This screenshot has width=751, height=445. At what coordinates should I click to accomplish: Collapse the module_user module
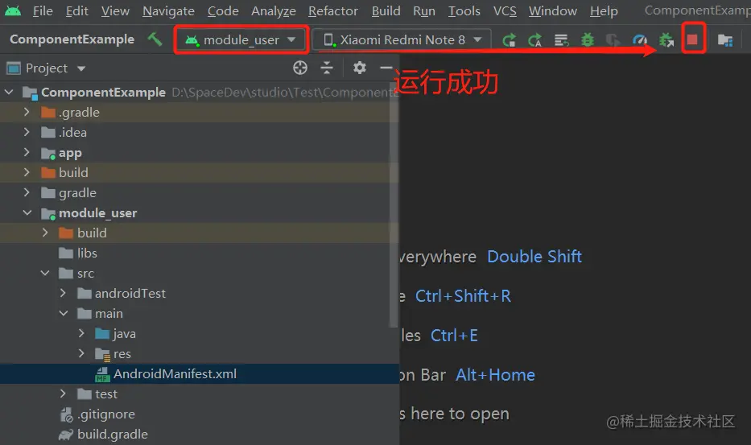[27, 212]
